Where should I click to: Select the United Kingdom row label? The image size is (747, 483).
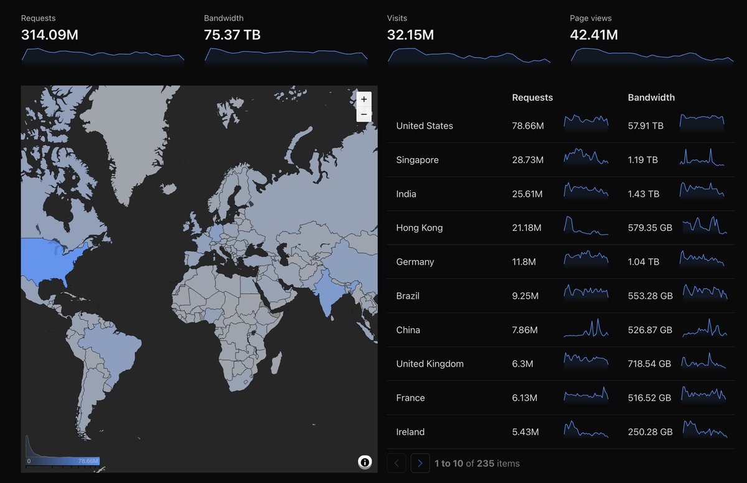(x=430, y=363)
